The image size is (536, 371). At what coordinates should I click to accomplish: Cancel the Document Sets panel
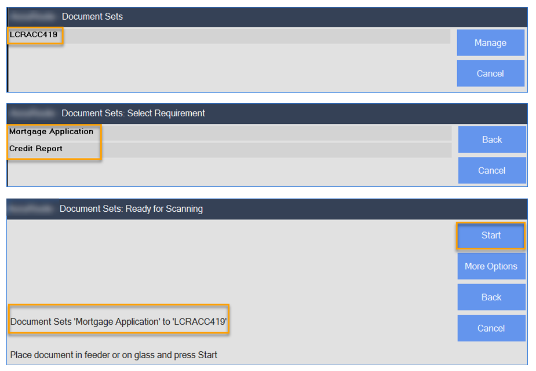click(491, 74)
